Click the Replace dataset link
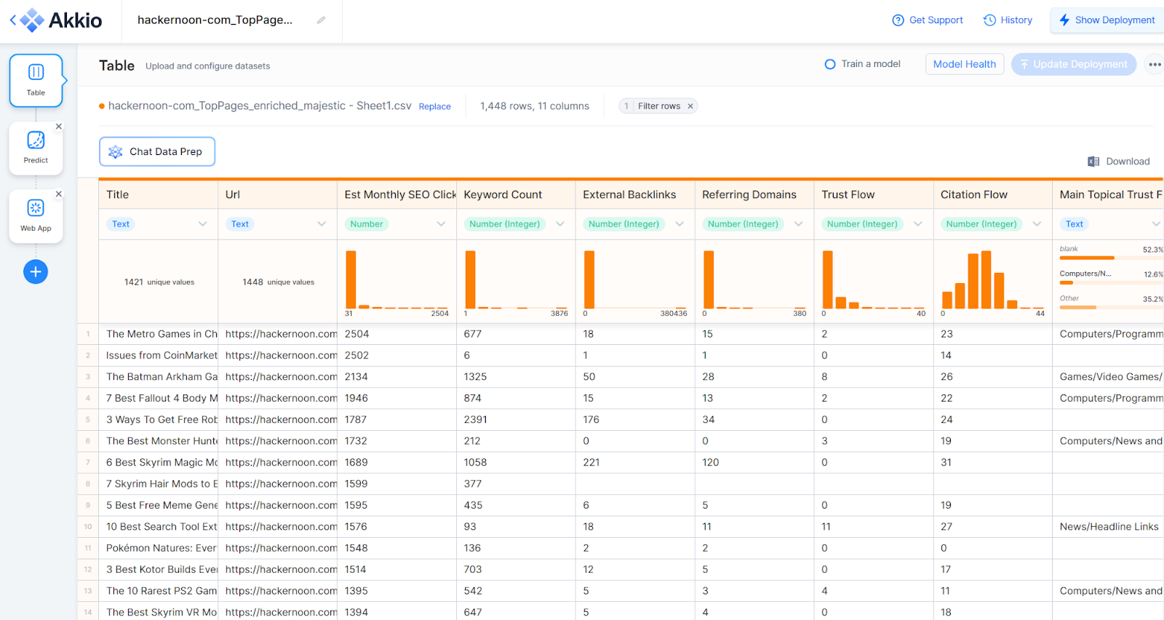The height and width of the screenshot is (620, 1164). (434, 107)
